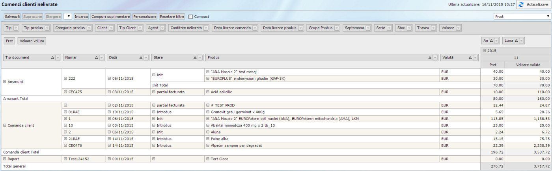Open filter icon on the Stare header
The width and height of the screenshot is (552, 171).
200,58
